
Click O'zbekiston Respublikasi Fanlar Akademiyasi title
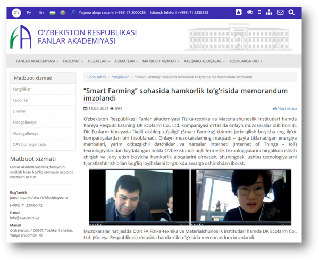[87, 37]
